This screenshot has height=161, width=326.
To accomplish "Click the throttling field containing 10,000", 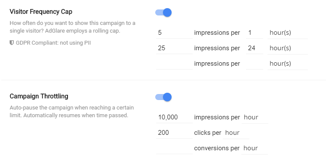I will pos(174,118).
